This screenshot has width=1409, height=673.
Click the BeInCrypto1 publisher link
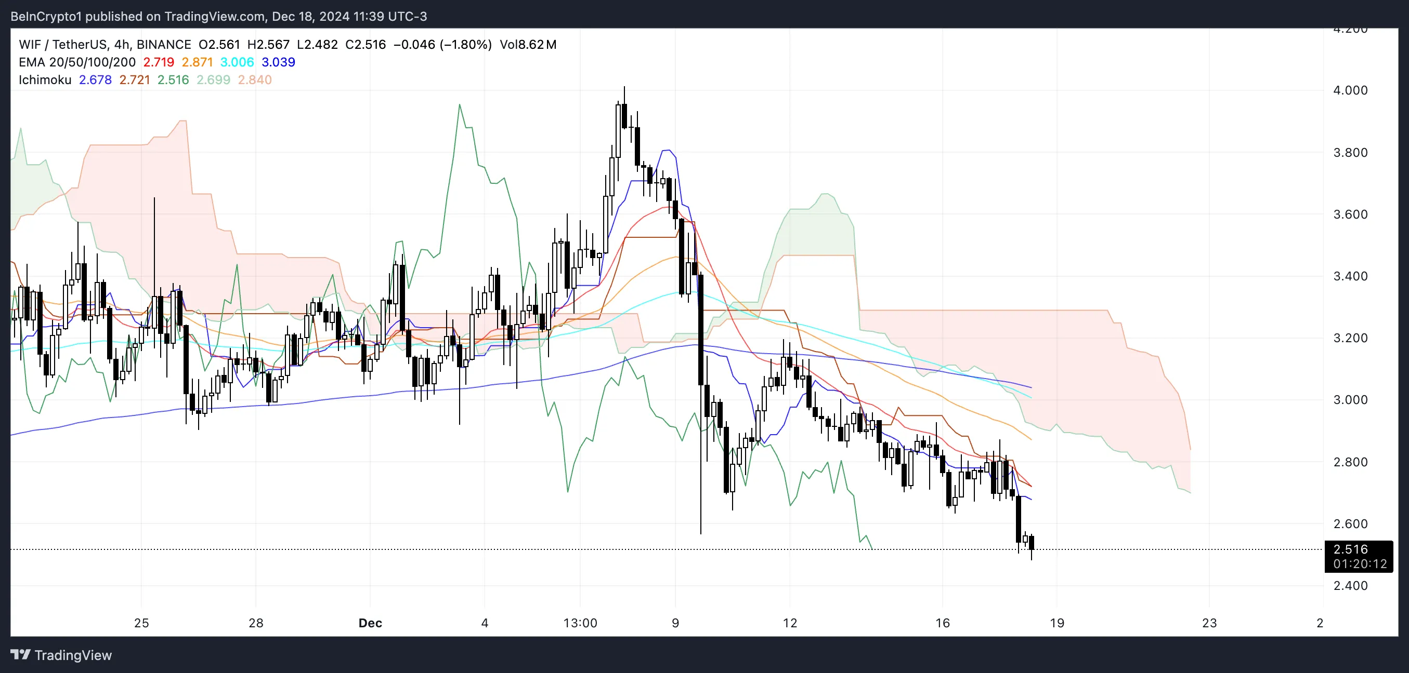click(x=47, y=16)
